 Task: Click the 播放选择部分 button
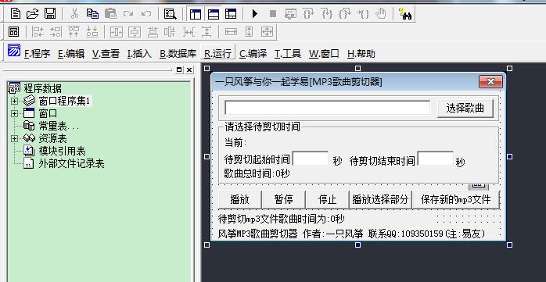(380, 200)
